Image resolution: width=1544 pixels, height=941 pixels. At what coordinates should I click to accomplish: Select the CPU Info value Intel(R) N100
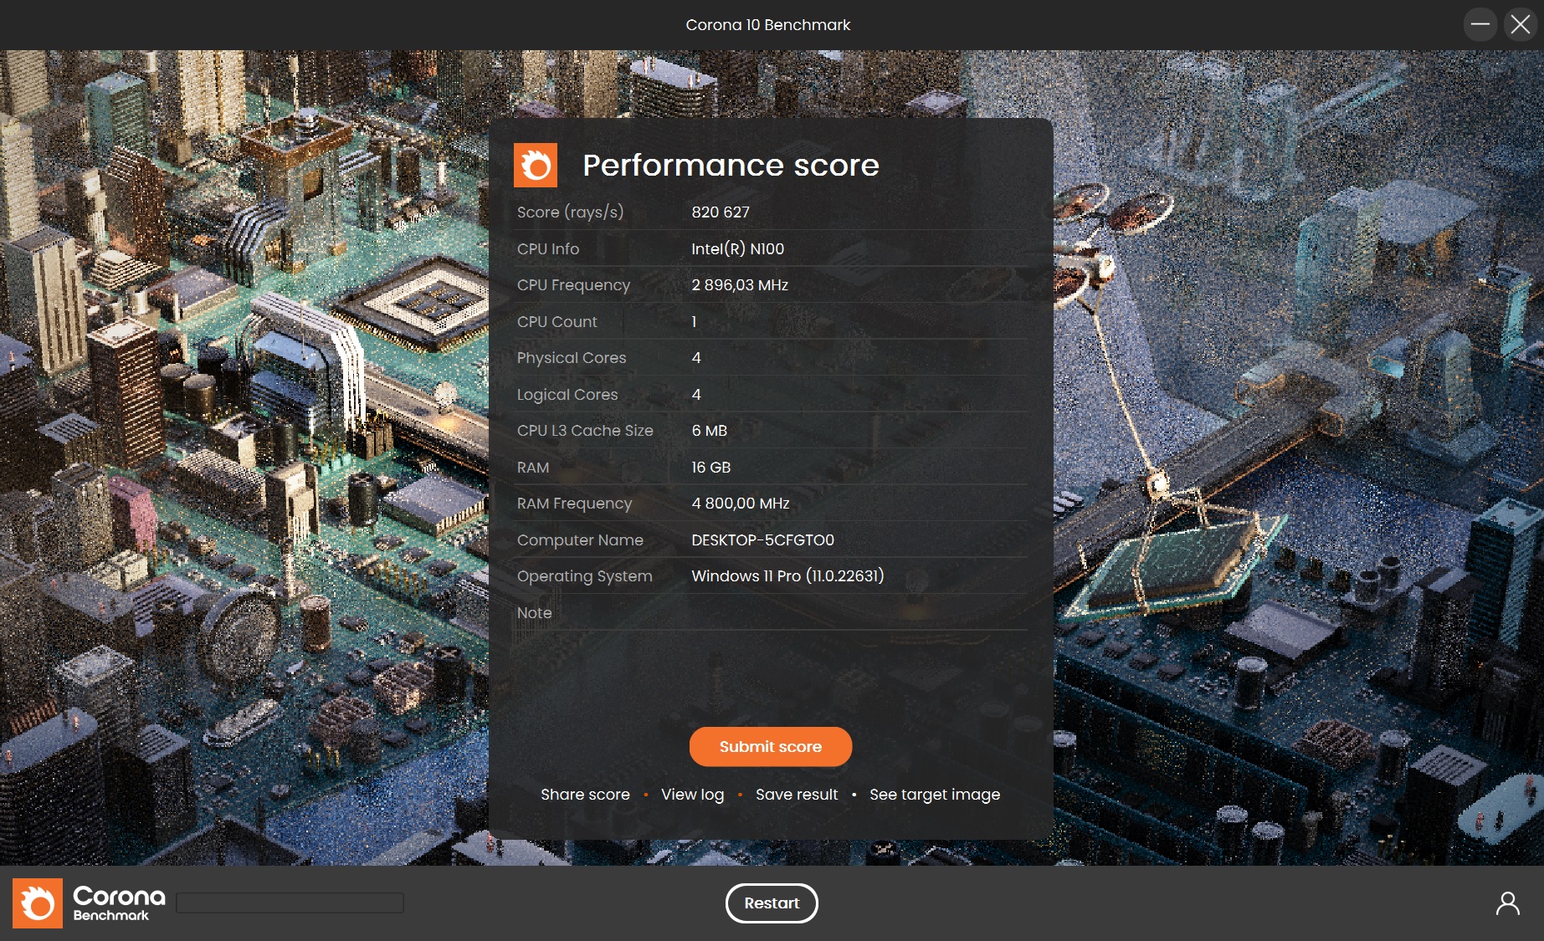tap(737, 249)
